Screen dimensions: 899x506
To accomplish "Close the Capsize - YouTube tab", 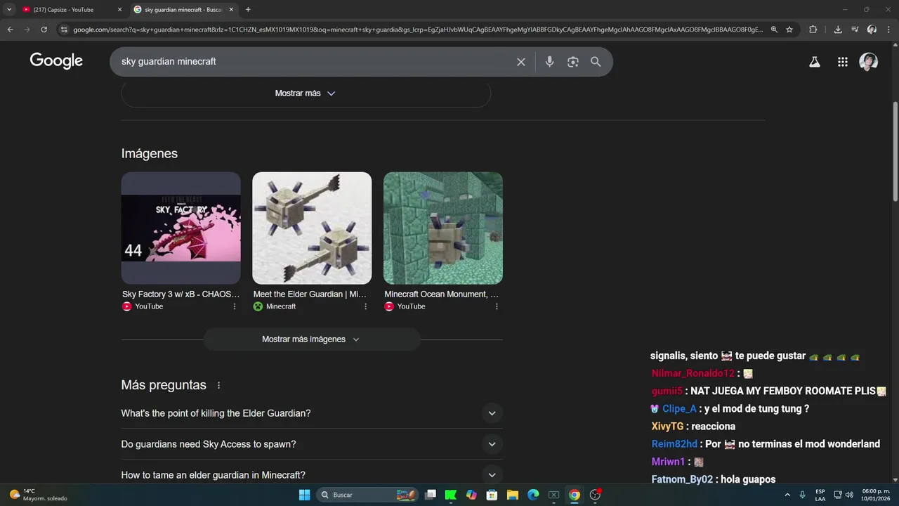I will [119, 10].
